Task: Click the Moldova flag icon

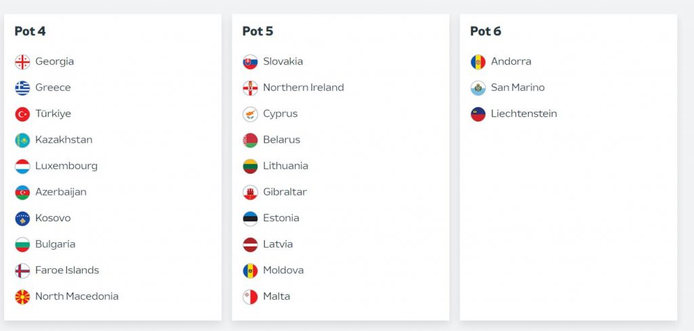Action: click(x=250, y=271)
